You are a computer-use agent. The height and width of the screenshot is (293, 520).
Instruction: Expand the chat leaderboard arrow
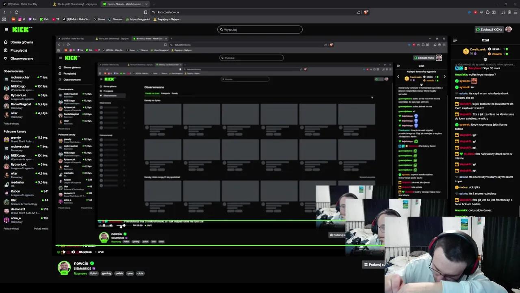point(485,60)
